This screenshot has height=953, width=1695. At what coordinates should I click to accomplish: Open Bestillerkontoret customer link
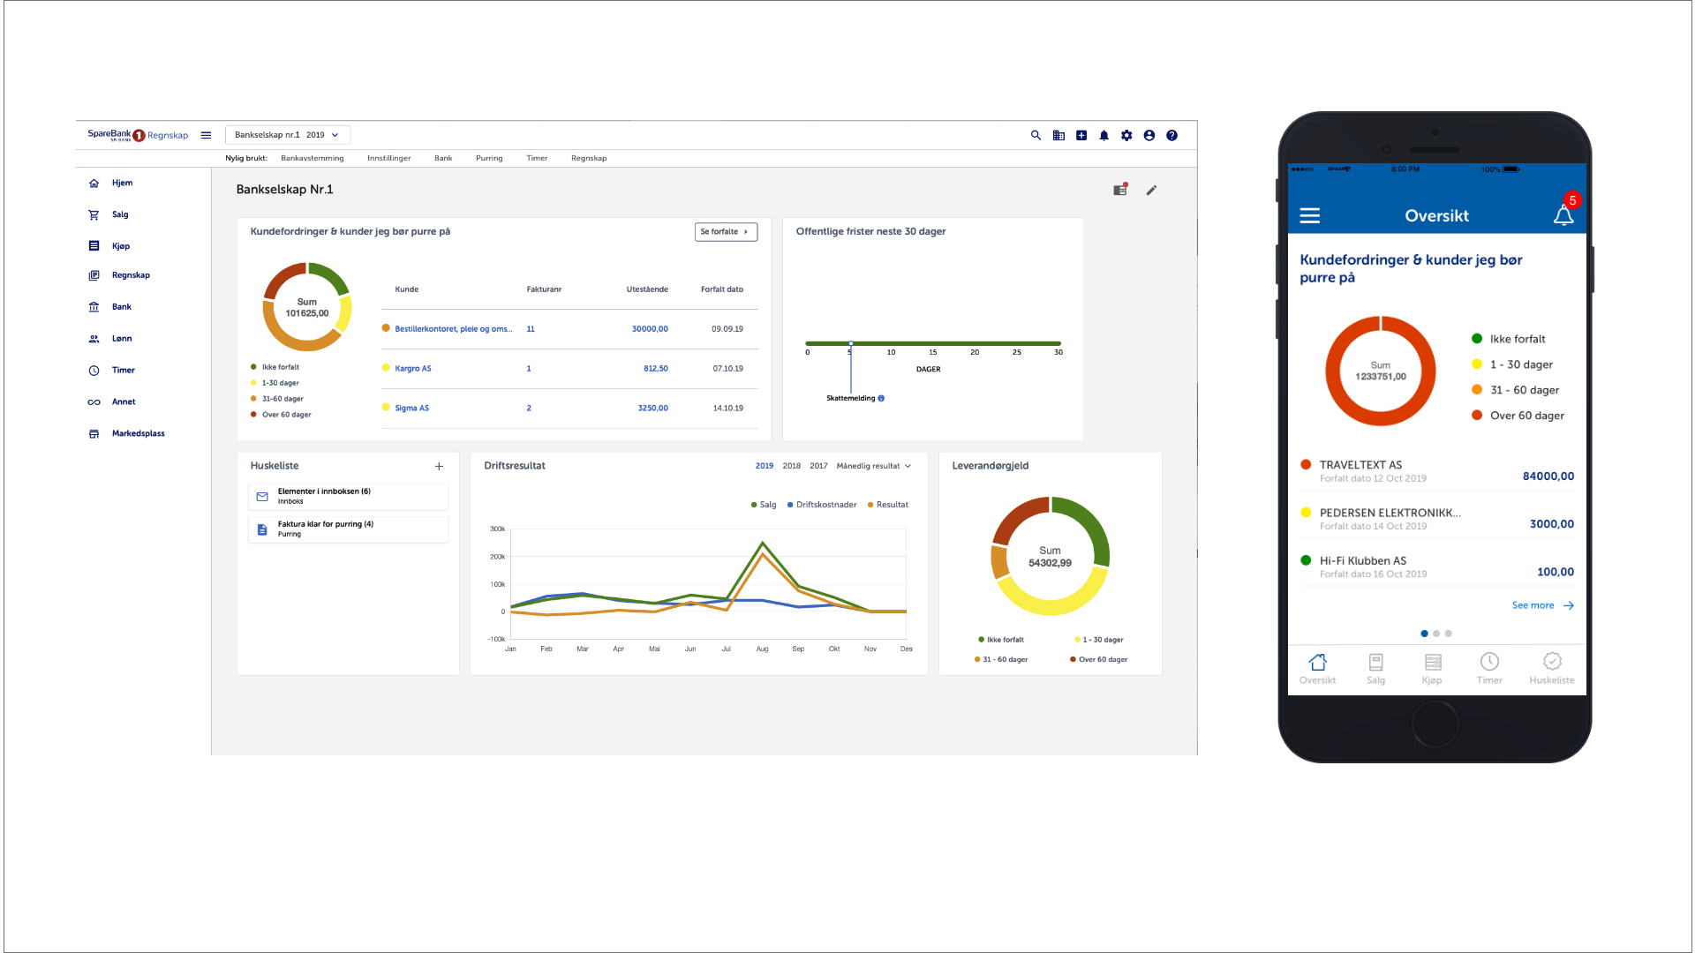tap(454, 329)
